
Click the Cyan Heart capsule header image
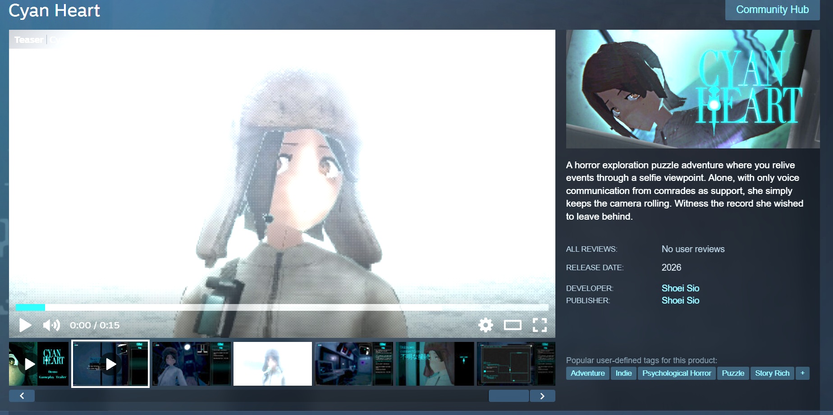(x=693, y=89)
